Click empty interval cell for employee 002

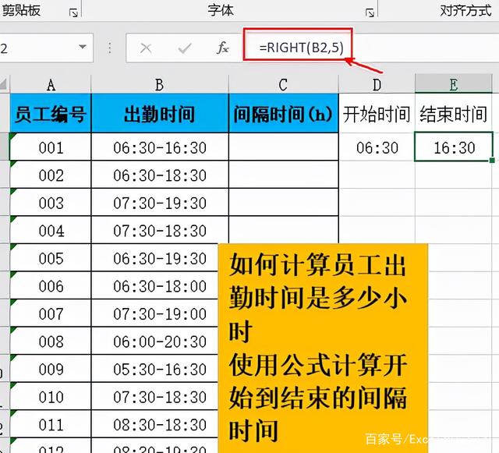[283, 175]
